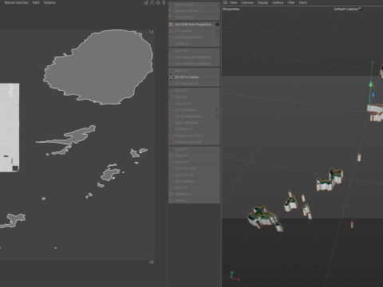Viewport: 383px width, 287px height.
Task: Open the viewport Options menu
Action: pos(278,2)
